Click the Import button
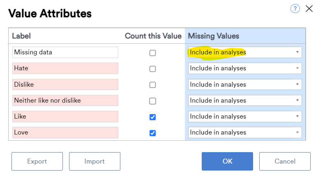318x173 pixels. click(x=94, y=161)
